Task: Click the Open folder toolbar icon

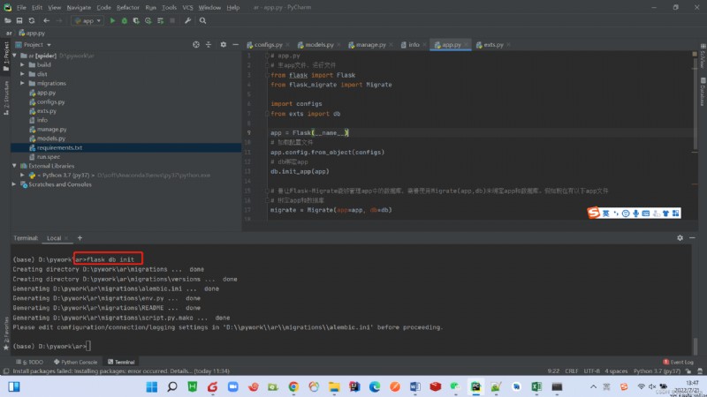Action: [x=8, y=20]
